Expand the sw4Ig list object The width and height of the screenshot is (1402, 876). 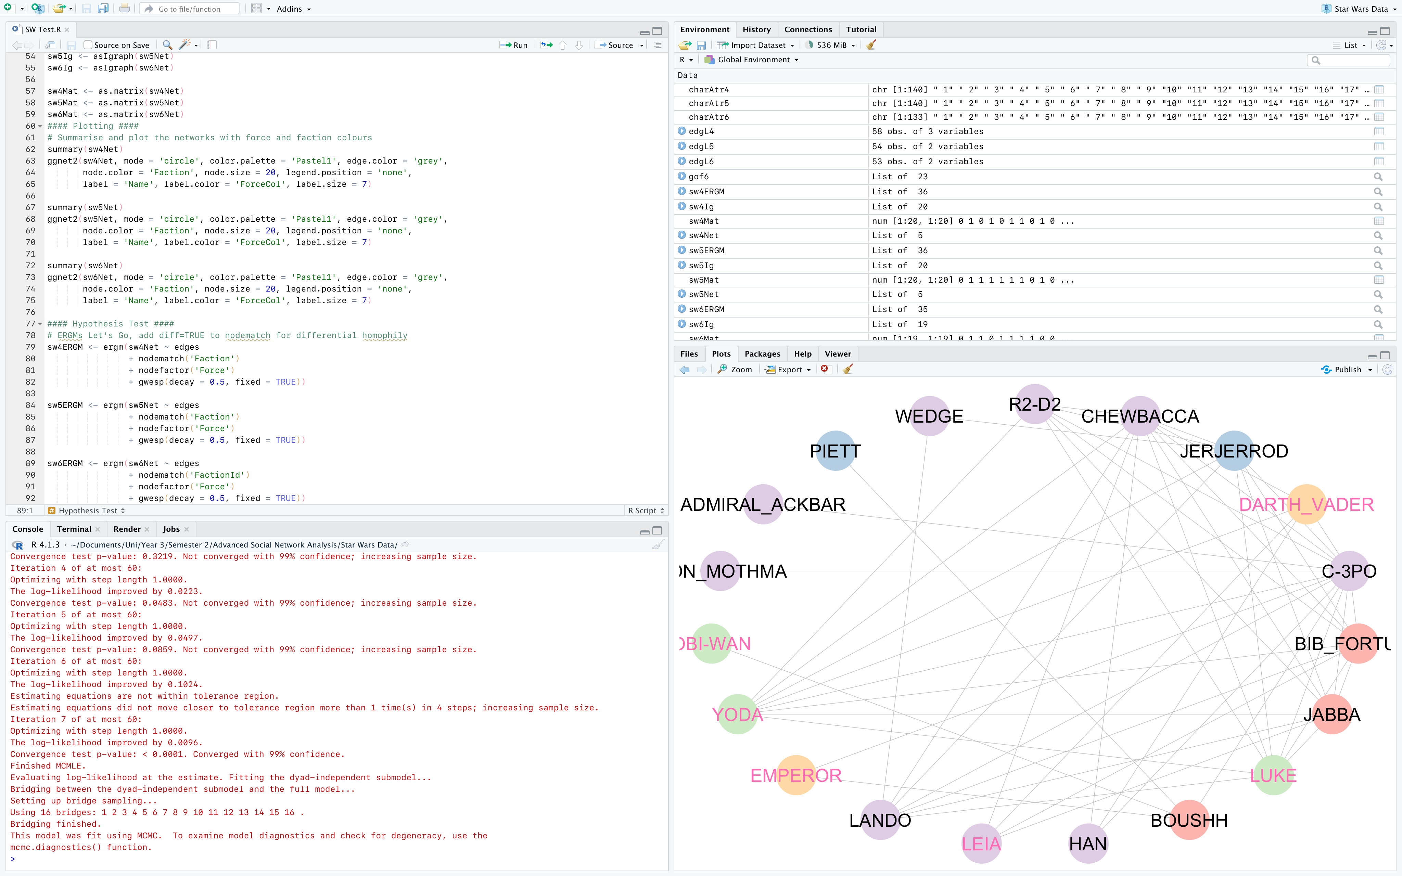pos(682,206)
